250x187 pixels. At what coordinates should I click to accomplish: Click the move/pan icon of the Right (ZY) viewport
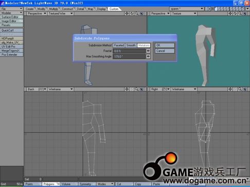point(230,89)
